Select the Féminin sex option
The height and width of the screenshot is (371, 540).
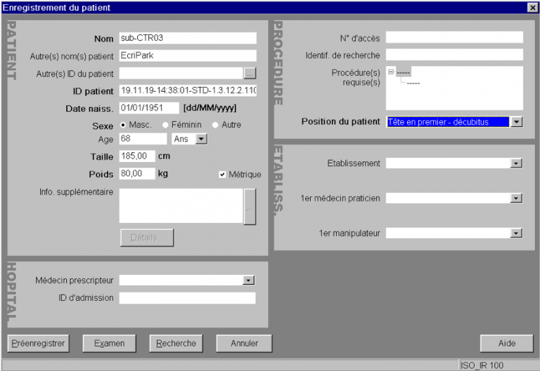(166, 125)
